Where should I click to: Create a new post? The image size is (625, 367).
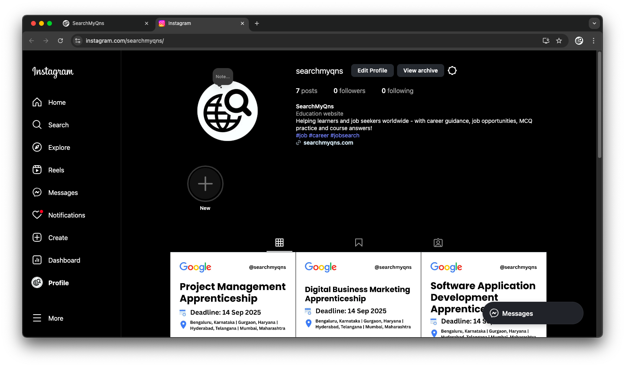tap(50, 238)
